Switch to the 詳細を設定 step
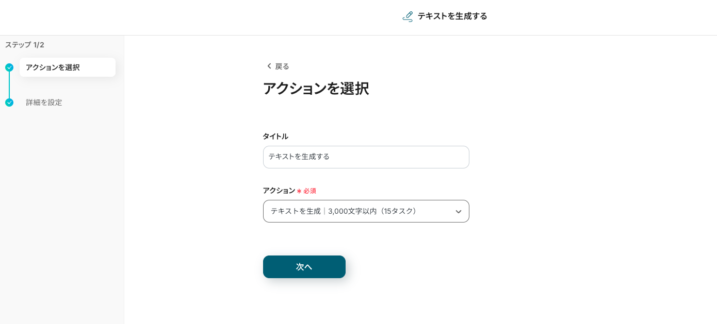The width and height of the screenshot is (717, 324). pos(44,103)
